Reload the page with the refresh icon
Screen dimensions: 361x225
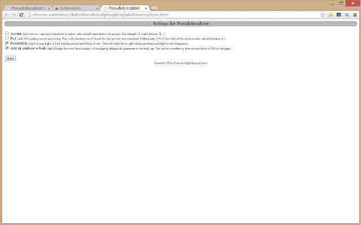click(21, 15)
